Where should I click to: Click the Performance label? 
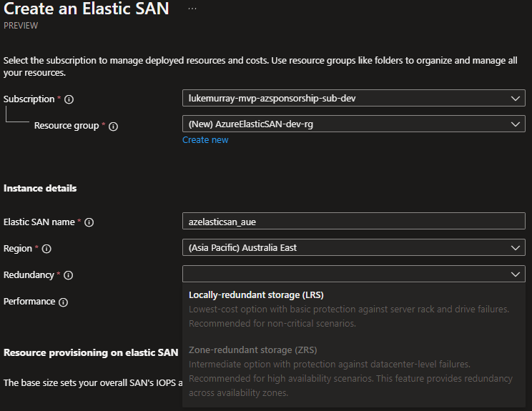coord(29,302)
